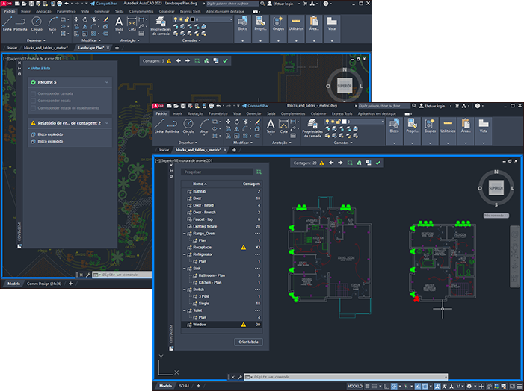Collapse the Switch tree group
The height and width of the screenshot is (391, 524).
click(x=184, y=290)
